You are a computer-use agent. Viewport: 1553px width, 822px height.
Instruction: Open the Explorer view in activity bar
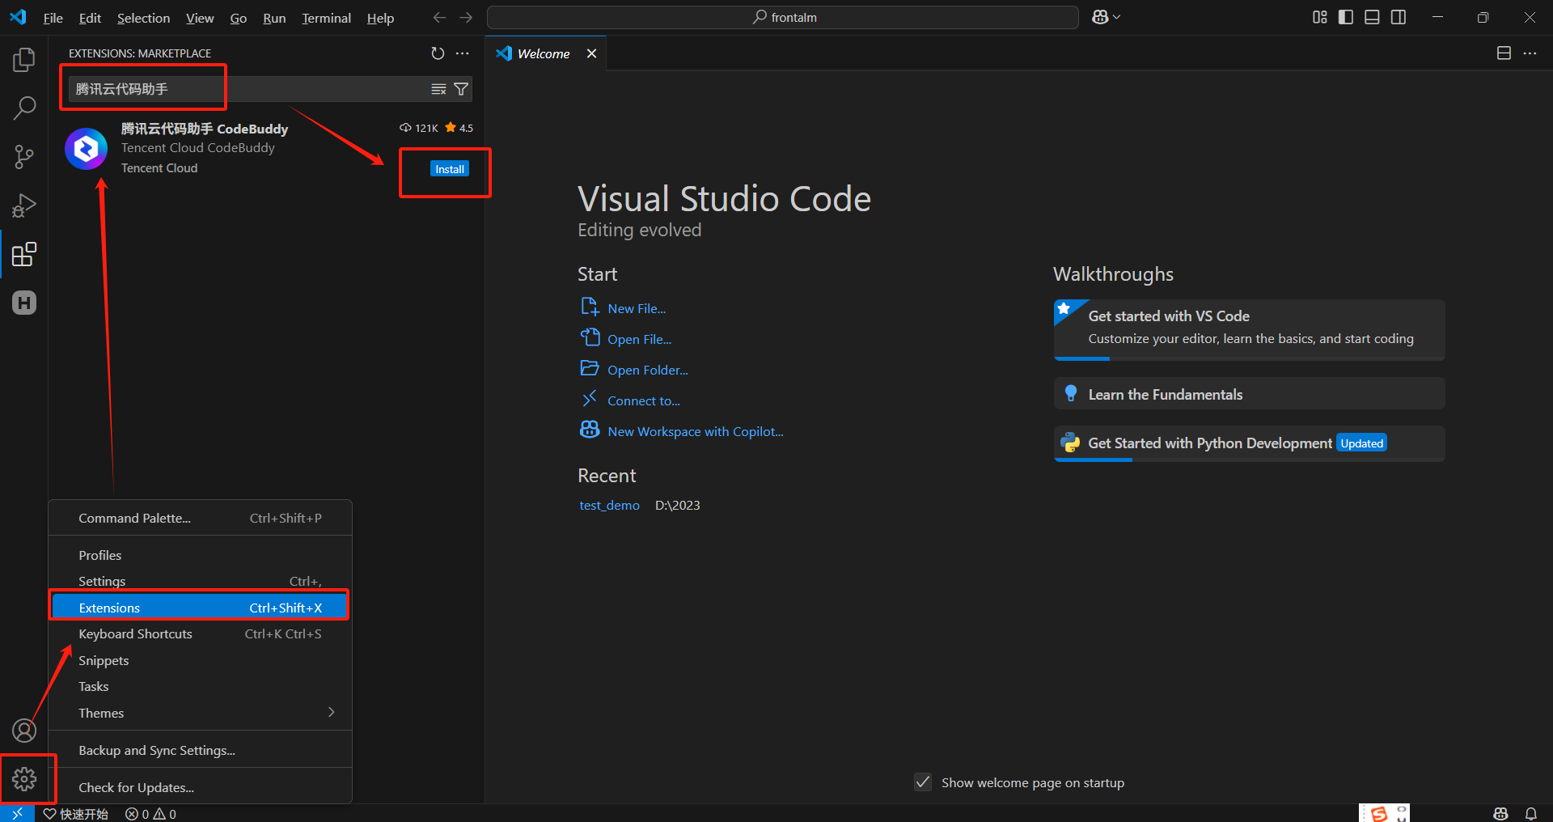tap(24, 59)
